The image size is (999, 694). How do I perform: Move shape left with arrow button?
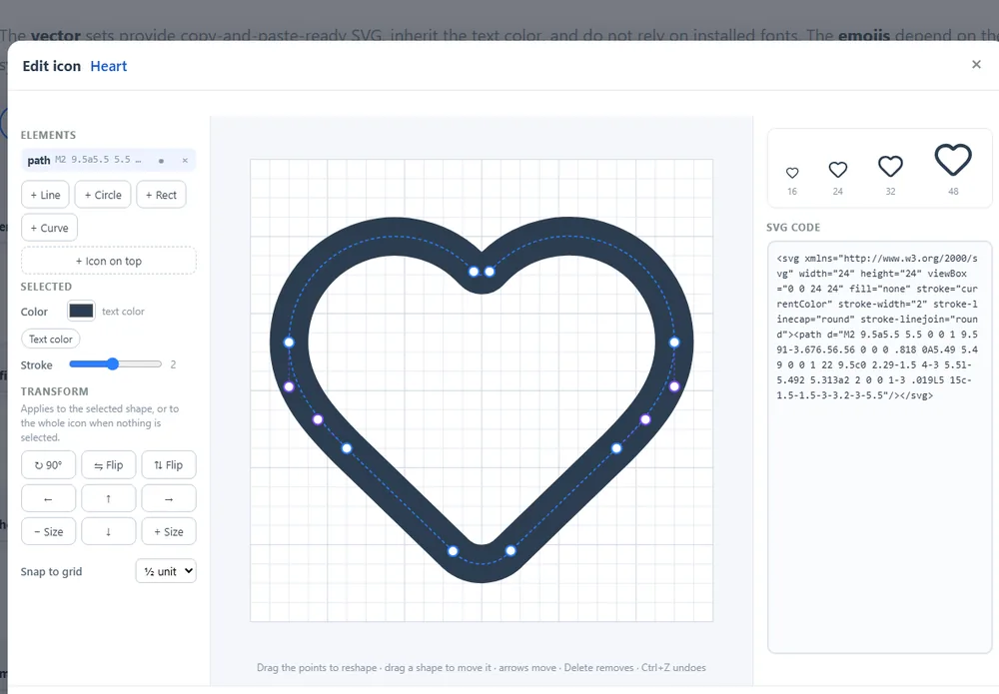point(48,498)
